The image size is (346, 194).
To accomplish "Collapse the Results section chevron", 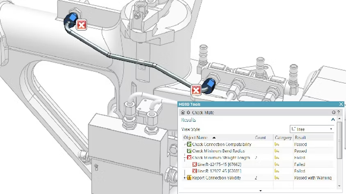I will (333, 120).
